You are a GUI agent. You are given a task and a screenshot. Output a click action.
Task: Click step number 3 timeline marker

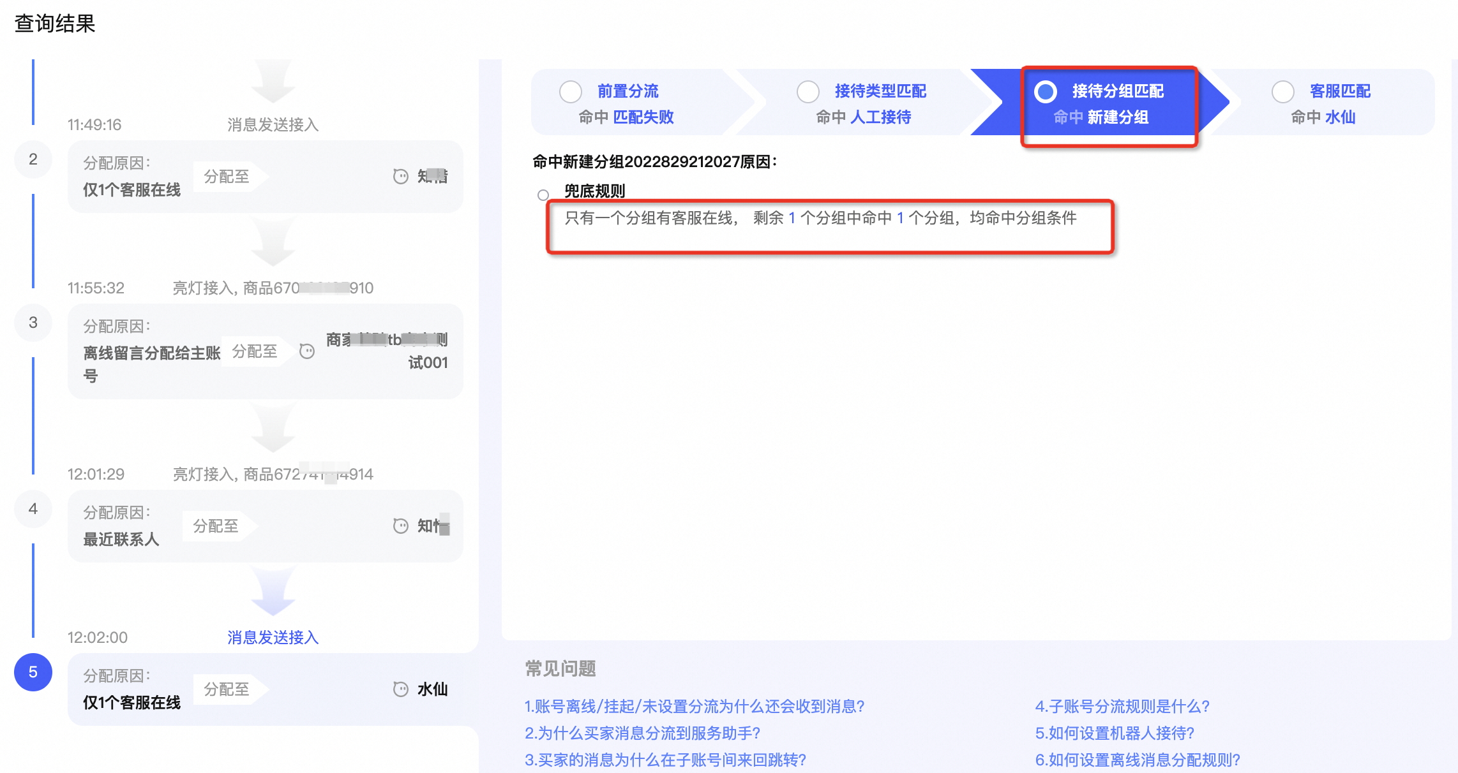tap(33, 323)
